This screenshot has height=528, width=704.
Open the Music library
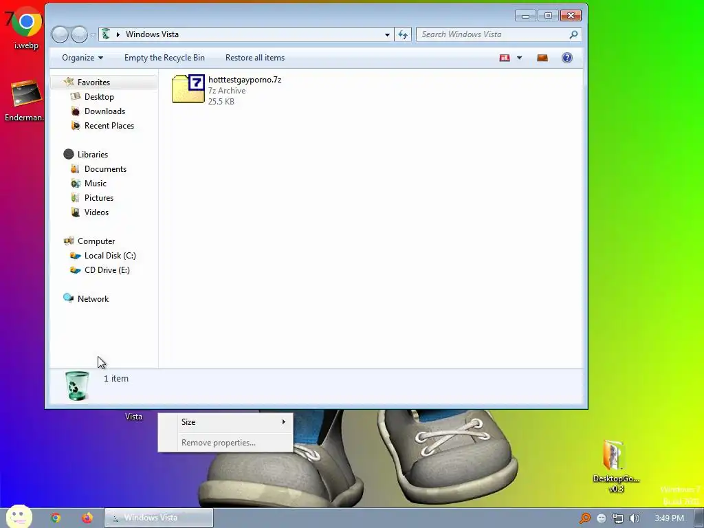[95, 183]
